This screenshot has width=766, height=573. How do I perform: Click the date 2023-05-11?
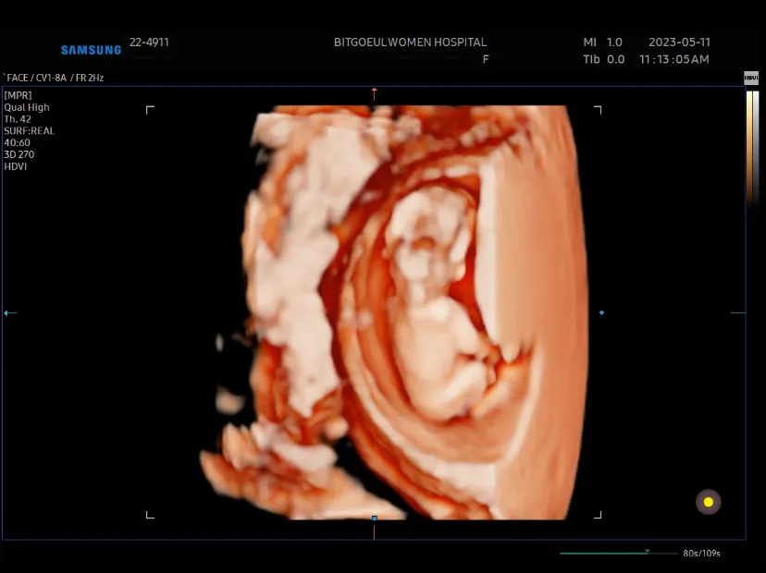pyautogui.click(x=679, y=43)
